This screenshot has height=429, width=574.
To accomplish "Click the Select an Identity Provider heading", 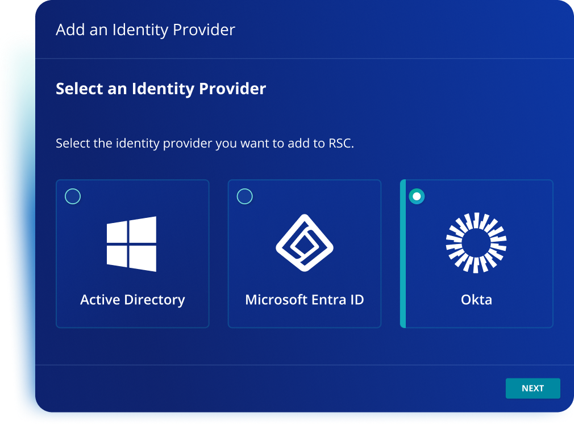I will 160,89.
